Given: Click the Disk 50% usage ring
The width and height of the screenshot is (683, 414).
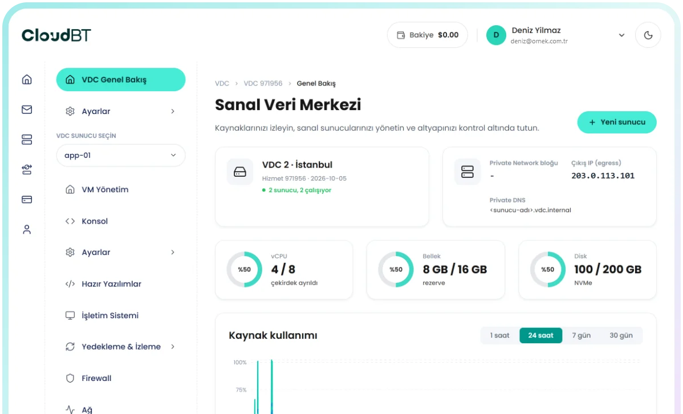Looking at the screenshot, I should coord(547,269).
